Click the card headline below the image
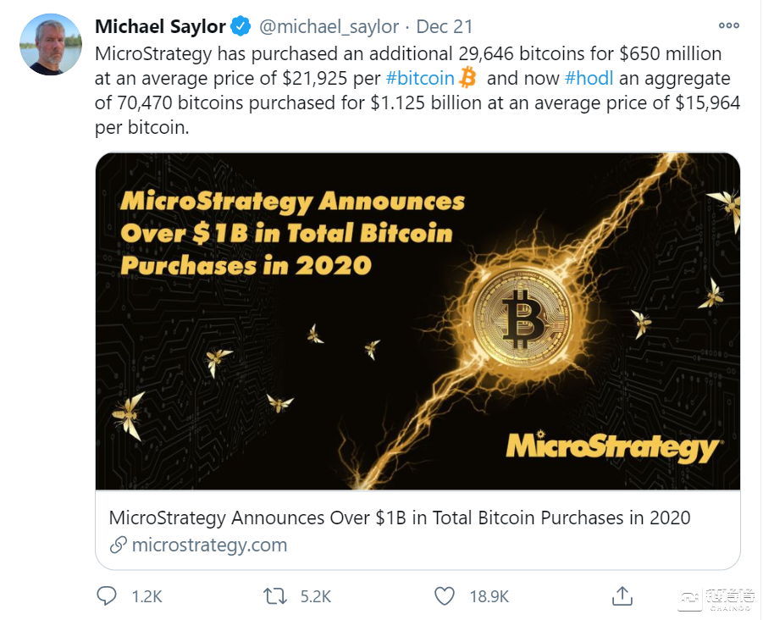 pos(400,518)
